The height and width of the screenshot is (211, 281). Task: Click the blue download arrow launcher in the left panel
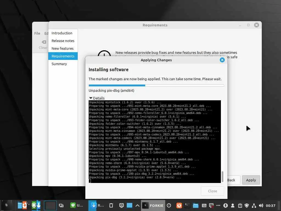pyautogui.click(x=38, y=205)
